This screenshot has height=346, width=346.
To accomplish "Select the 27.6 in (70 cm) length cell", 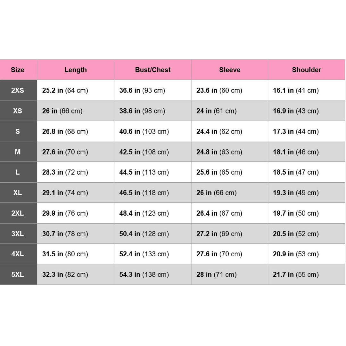I will (65, 152).
